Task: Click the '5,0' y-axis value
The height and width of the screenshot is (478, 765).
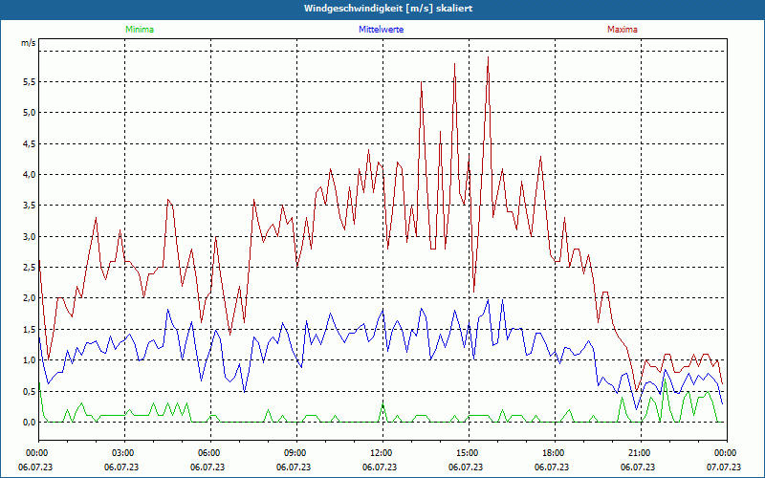Action: (x=30, y=113)
